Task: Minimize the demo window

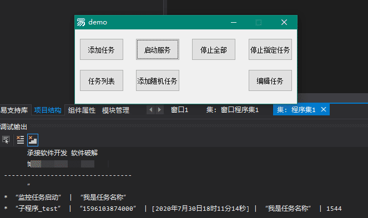Action: [234, 22]
